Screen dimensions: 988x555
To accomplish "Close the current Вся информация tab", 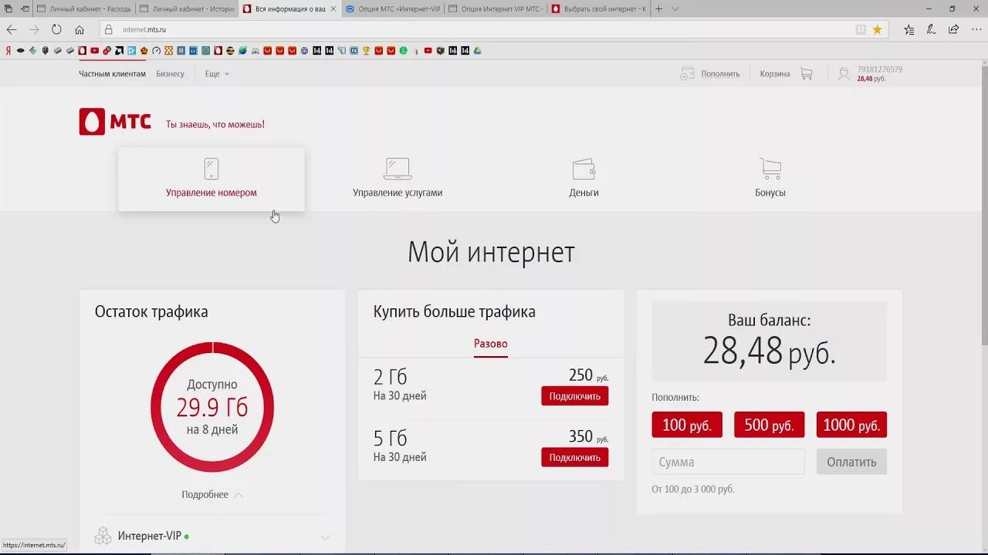I will click(333, 9).
